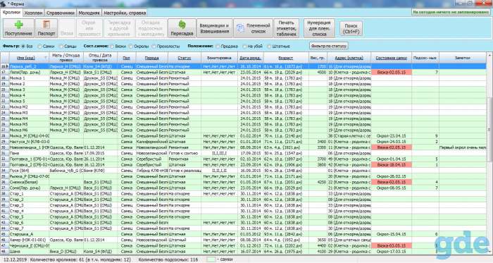Click Окрол-23.04.15 cell in Милка_М row
The width and height of the screenshot is (493, 263).
coord(392,136)
